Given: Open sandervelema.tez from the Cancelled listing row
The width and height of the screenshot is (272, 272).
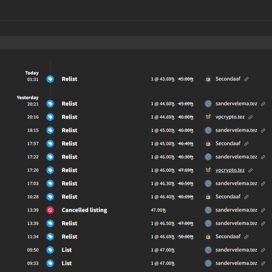Looking at the screenshot, I should (x=236, y=210).
